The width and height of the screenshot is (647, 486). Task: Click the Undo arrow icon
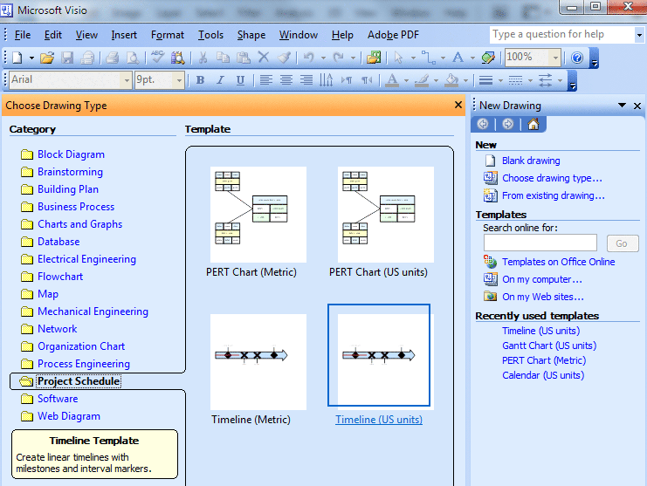308,58
